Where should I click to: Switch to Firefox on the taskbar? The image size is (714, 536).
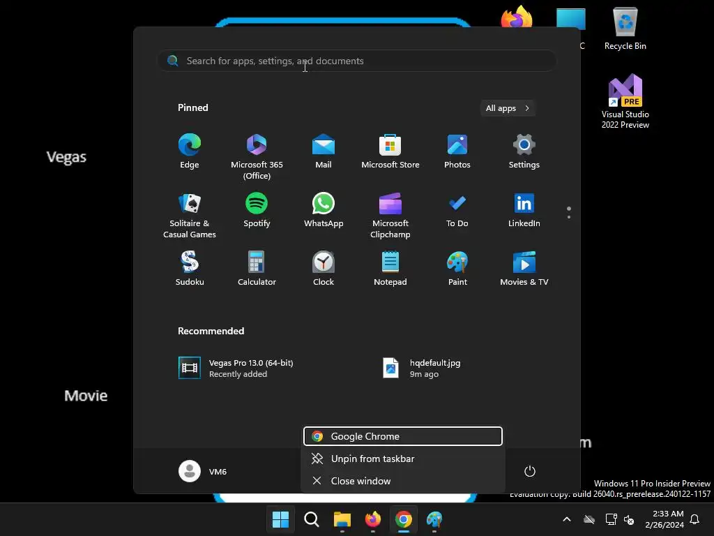coord(373,519)
